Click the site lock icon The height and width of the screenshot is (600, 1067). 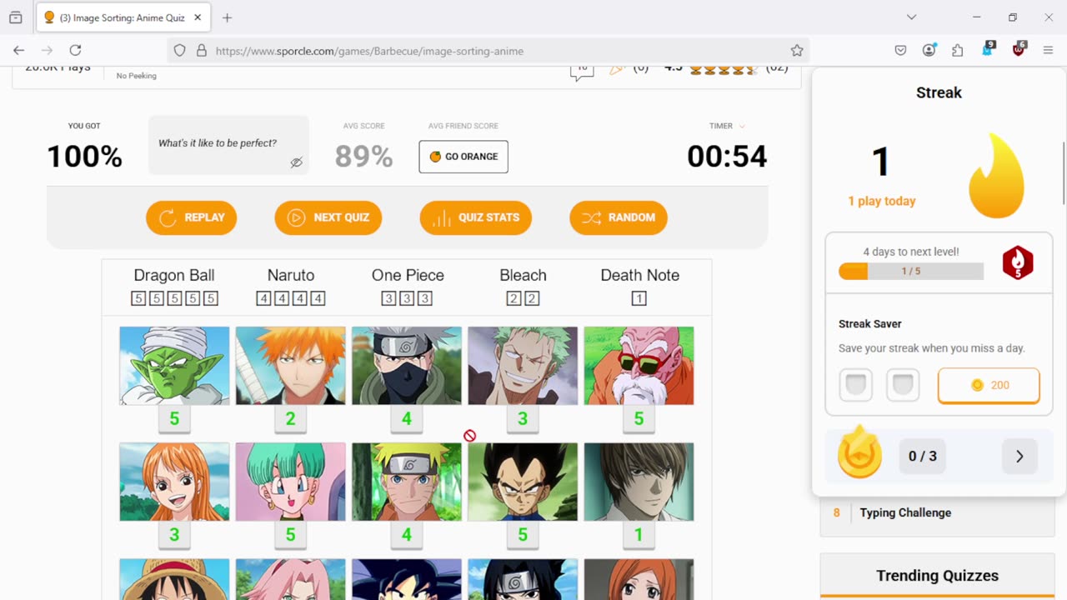201,51
